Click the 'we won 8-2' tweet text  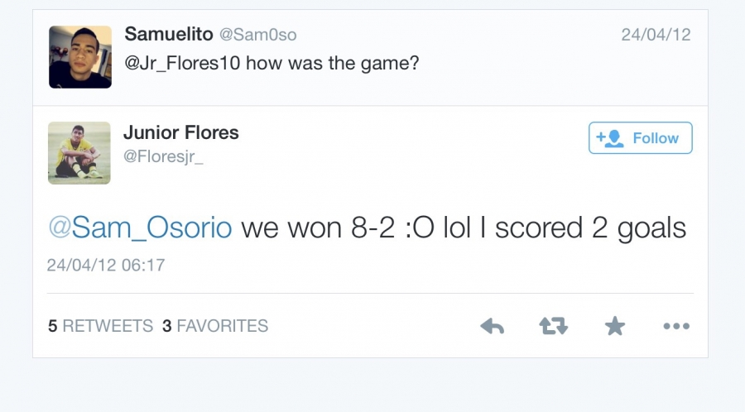[x=464, y=227]
